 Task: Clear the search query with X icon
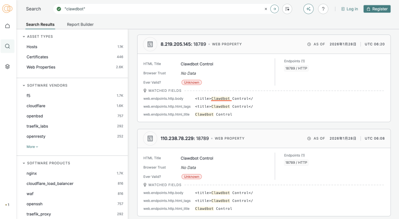click(x=266, y=9)
